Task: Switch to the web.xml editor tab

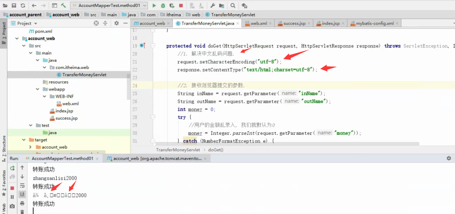Action: 258,24
